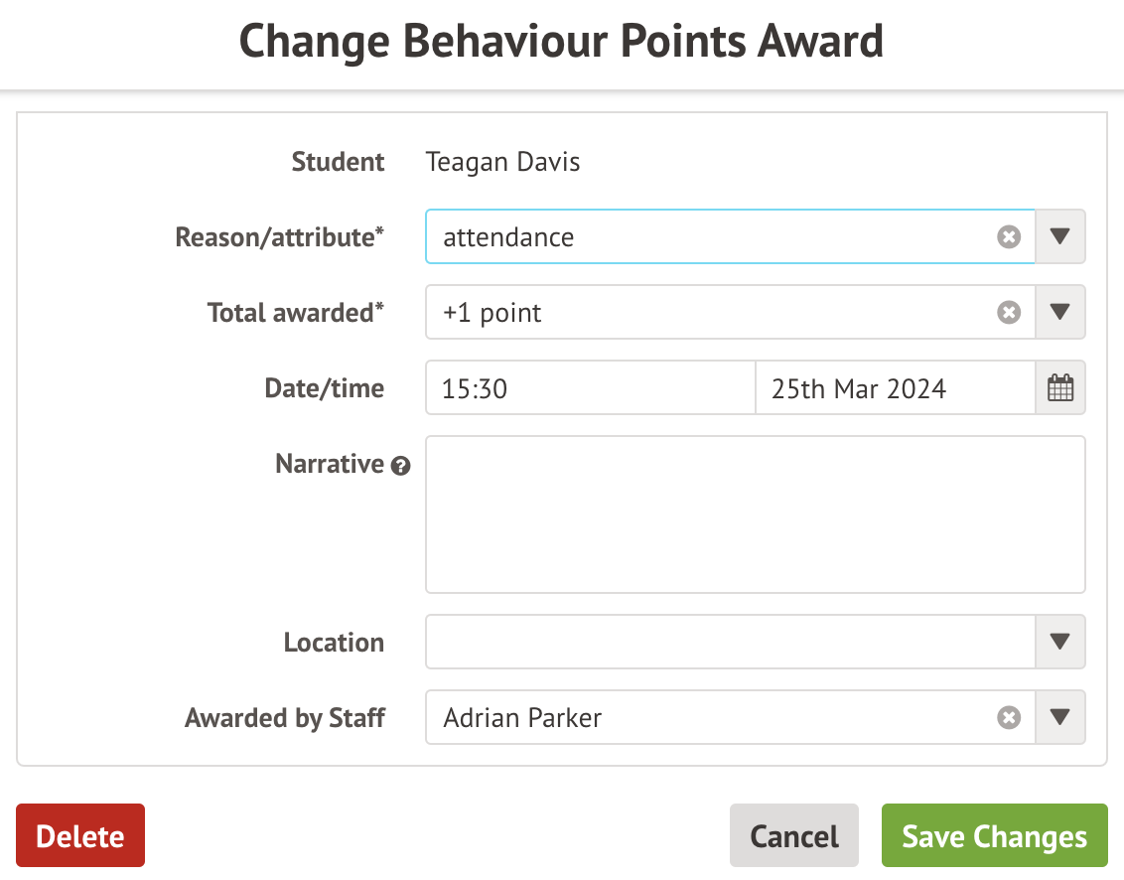Clear the Reason/attribute value
Image resolution: width=1124 pixels, height=880 pixels.
(x=1009, y=237)
